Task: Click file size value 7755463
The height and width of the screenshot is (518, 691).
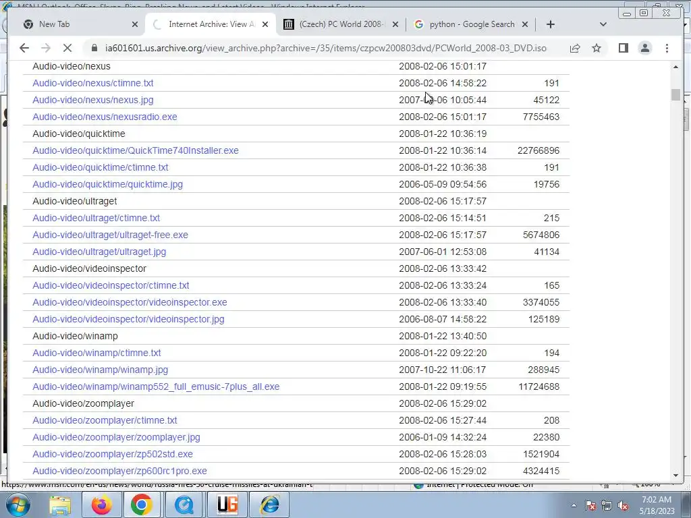Action: point(541,117)
